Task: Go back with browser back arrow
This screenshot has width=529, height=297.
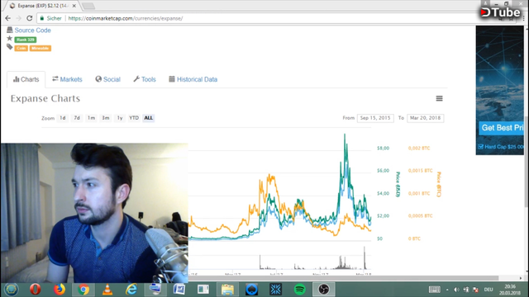Action: coord(7,18)
